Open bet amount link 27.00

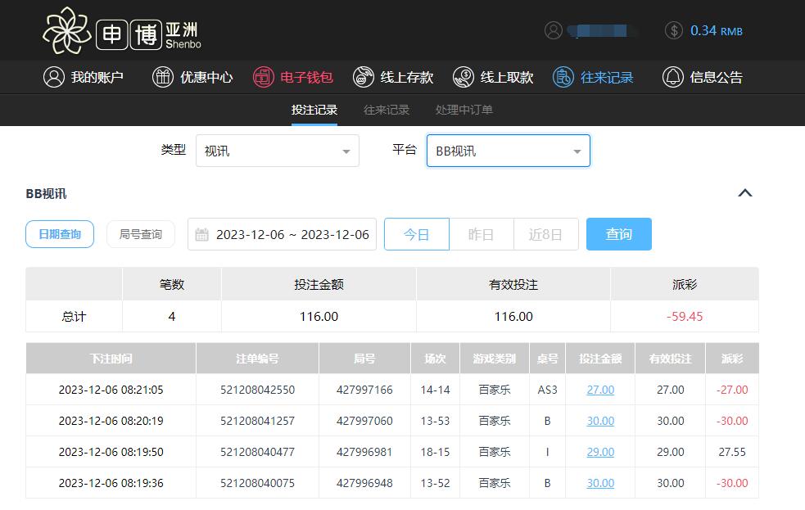click(x=600, y=390)
